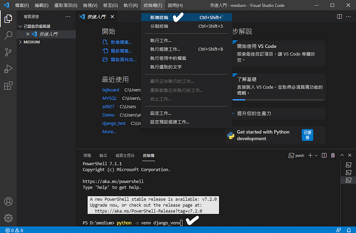
Task: Choose 分割終端 menu entry
Action: click(159, 26)
